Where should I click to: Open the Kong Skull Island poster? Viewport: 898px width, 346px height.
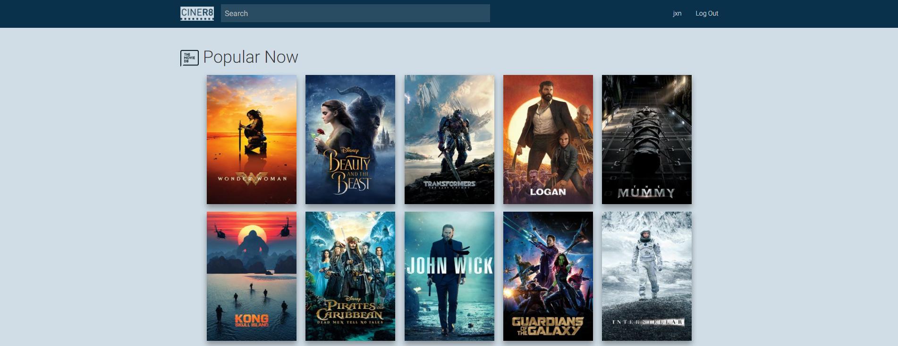click(x=252, y=276)
